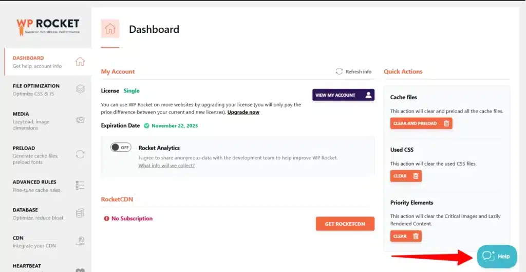The height and width of the screenshot is (272, 526).
Task: Click the CDN globe icon in the sidebar
Action: pyautogui.click(x=80, y=241)
